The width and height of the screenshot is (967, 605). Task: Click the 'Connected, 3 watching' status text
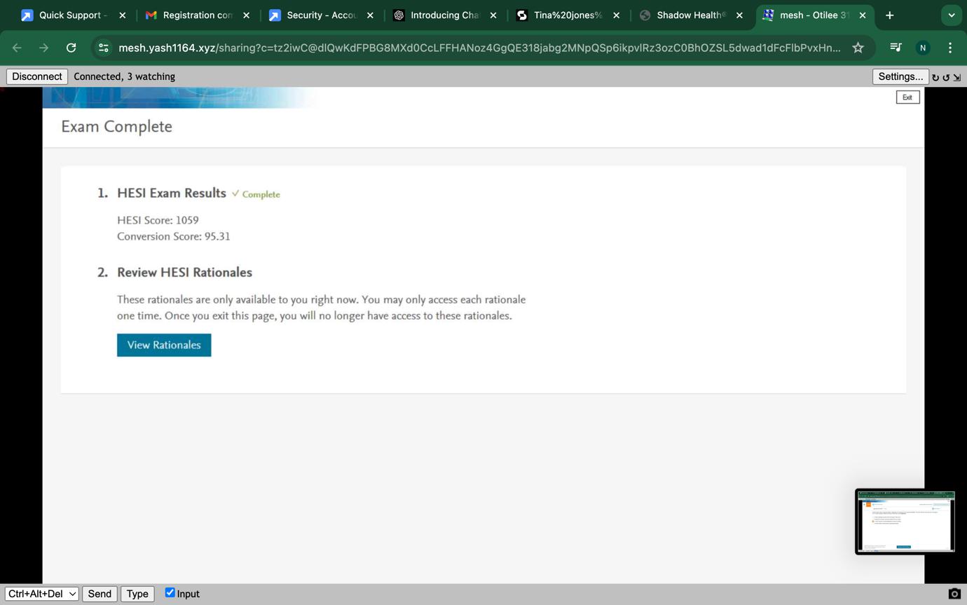click(125, 76)
